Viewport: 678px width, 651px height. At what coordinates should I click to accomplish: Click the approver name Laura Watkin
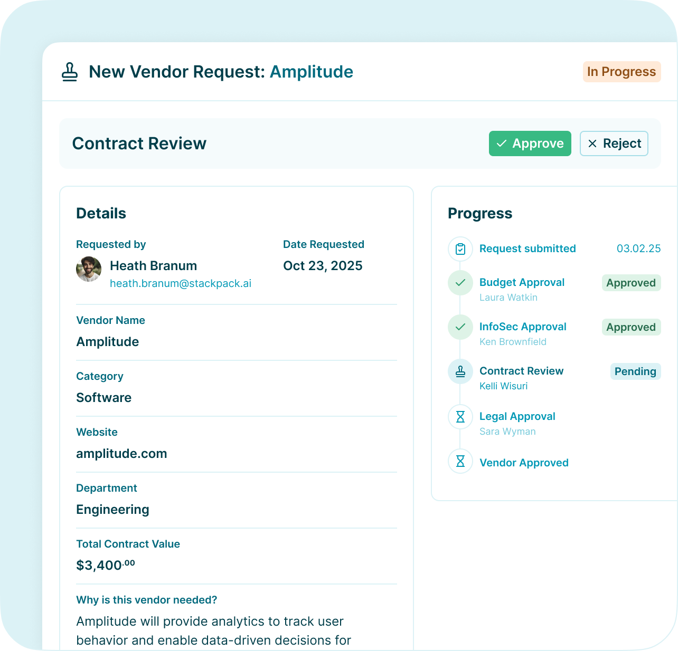[508, 298]
